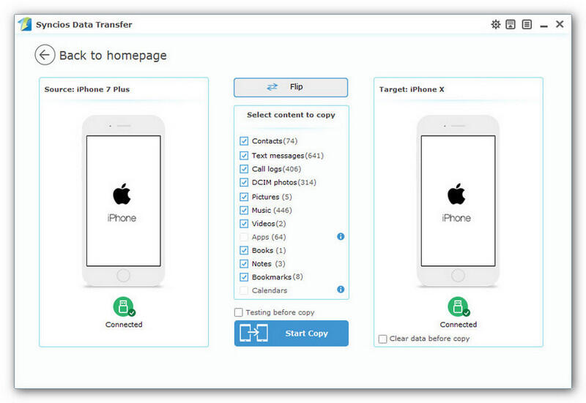Toggle the Videos checkbox
This screenshot has height=403, width=586.
click(x=244, y=224)
